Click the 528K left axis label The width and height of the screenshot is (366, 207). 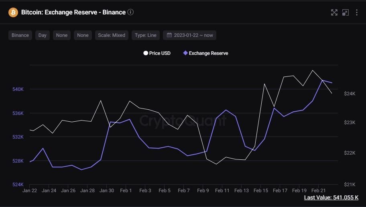(x=18, y=161)
